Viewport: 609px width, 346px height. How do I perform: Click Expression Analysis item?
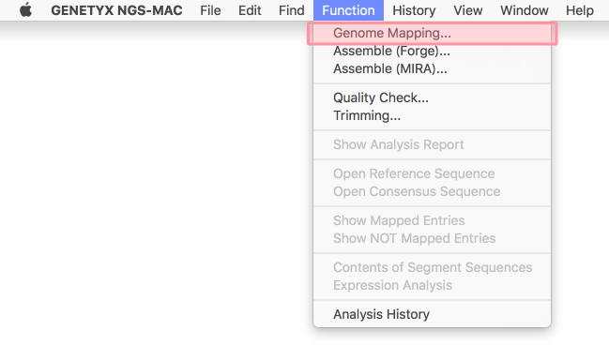click(x=432, y=285)
